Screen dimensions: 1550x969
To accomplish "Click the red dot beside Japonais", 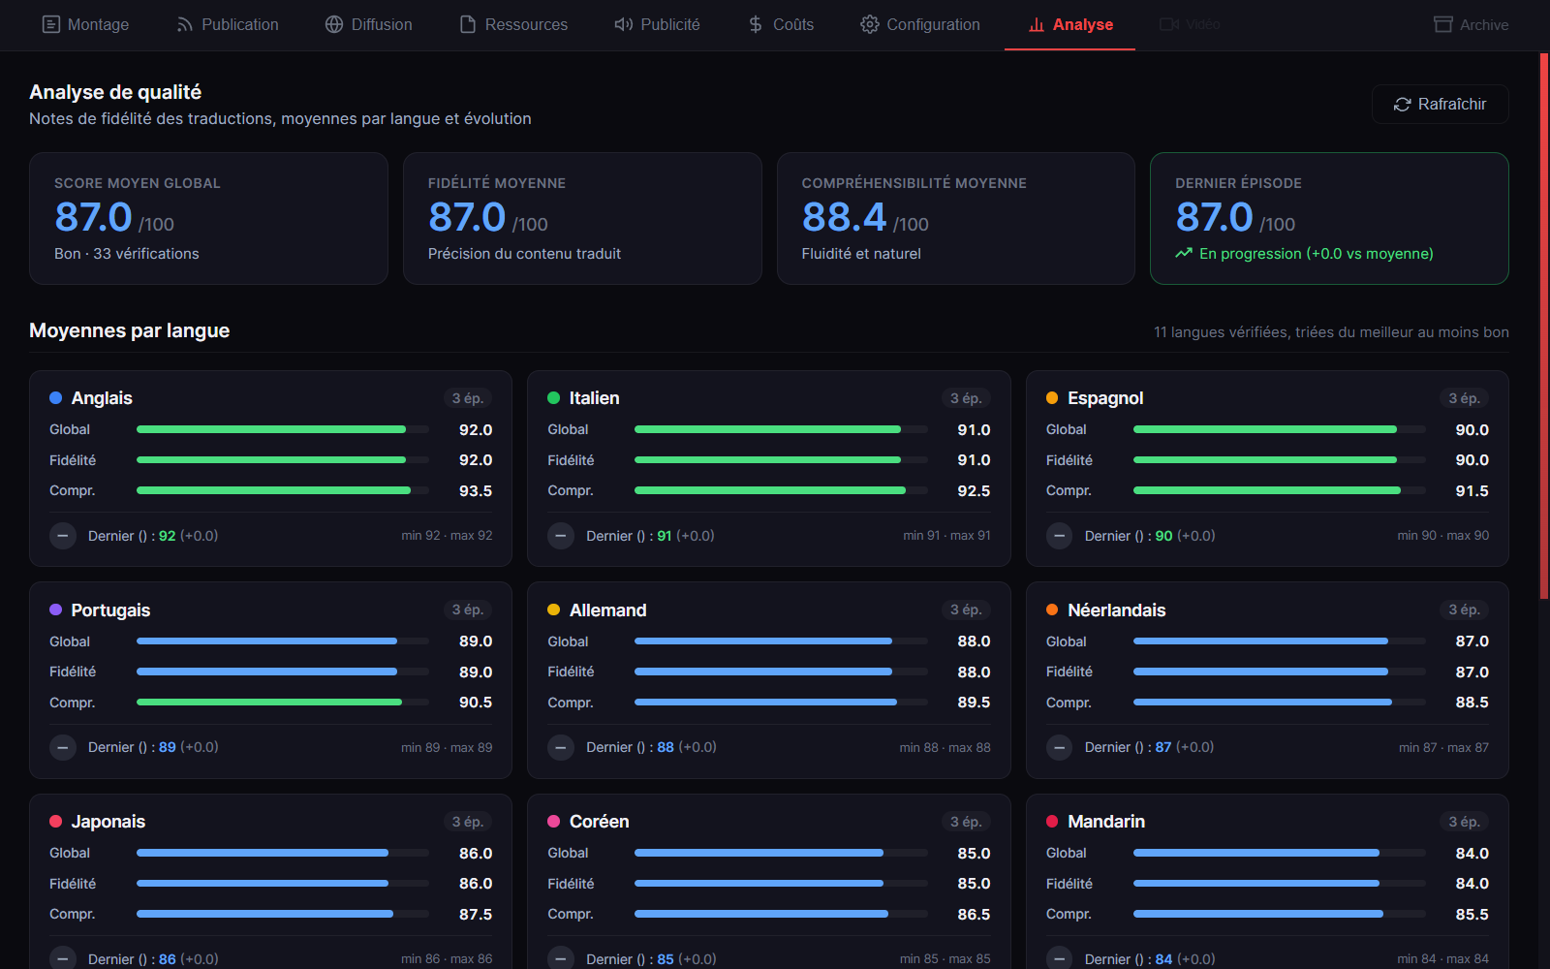I will click(x=55, y=822).
